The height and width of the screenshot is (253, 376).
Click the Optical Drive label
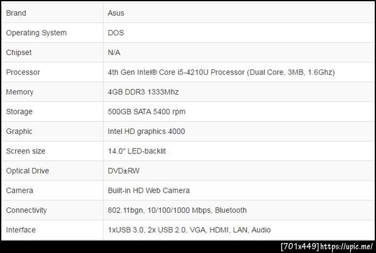27,171
